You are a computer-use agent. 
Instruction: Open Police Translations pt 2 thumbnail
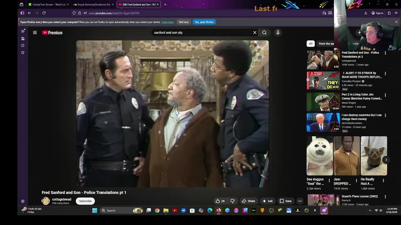323,60
